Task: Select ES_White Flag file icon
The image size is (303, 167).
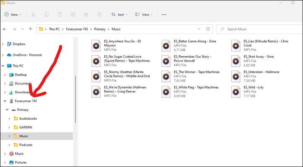Action: [x=166, y=92]
